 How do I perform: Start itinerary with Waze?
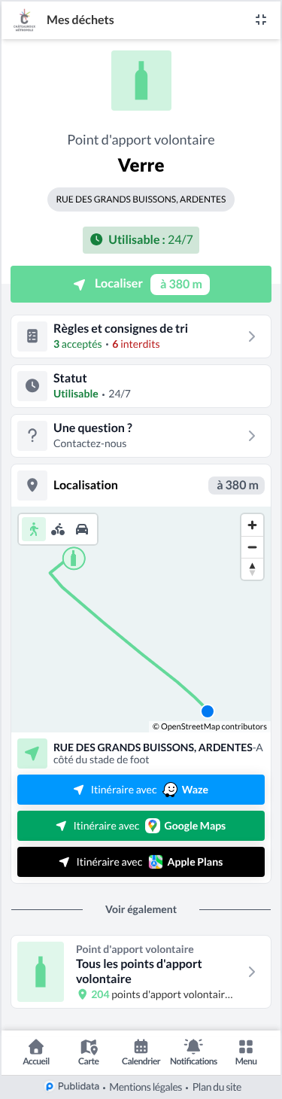click(141, 790)
